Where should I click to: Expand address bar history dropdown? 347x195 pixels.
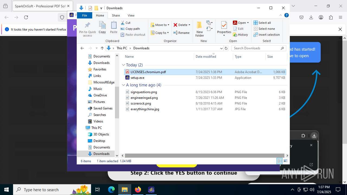pos(221,48)
